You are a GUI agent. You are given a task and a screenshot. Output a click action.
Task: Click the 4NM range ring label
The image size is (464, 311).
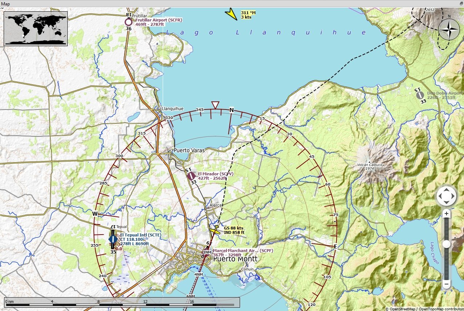[x=198, y=274]
